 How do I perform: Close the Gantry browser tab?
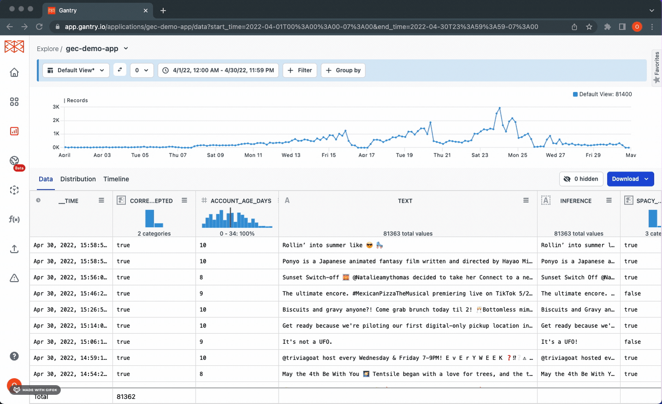click(146, 10)
